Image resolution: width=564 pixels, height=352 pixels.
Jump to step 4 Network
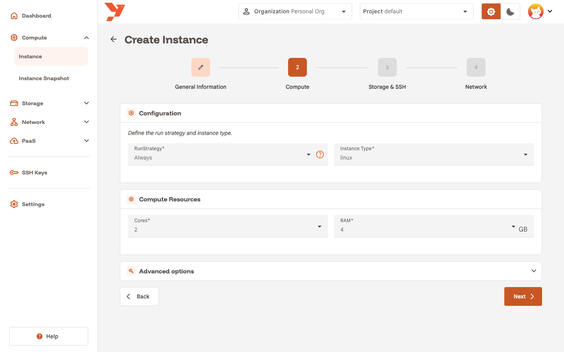(x=476, y=67)
